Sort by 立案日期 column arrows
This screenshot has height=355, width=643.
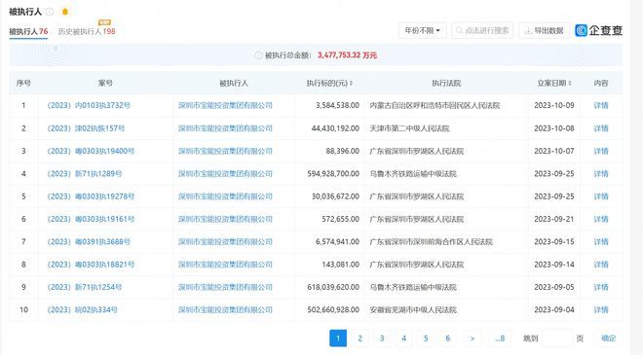click(x=570, y=83)
